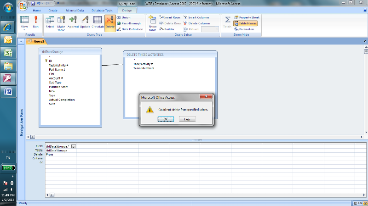Undo using the quick access toolbar
The width and height of the screenshot is (368, 206).
(39, 4)
